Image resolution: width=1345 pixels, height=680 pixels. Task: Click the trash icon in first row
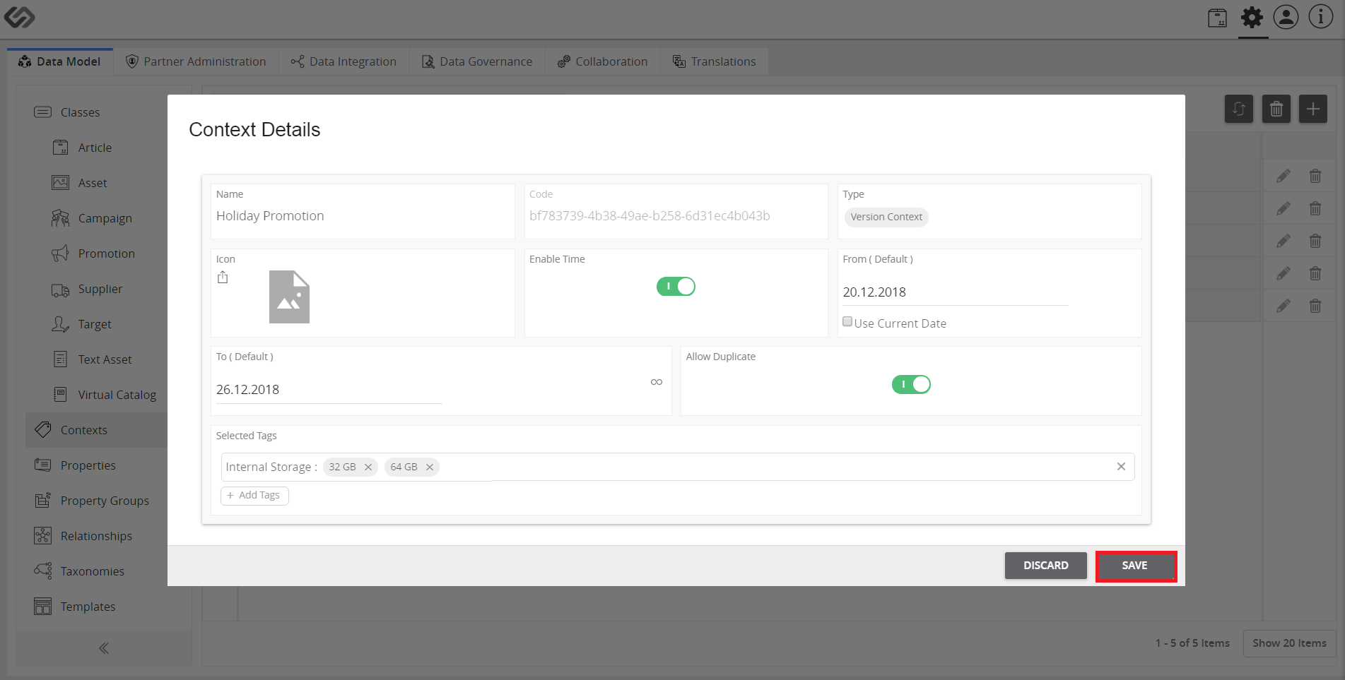pyautogui.click(x=1315, y=176)
